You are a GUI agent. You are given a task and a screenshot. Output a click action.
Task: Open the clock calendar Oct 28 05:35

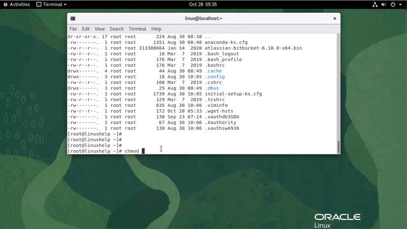(x=203, y=4)
